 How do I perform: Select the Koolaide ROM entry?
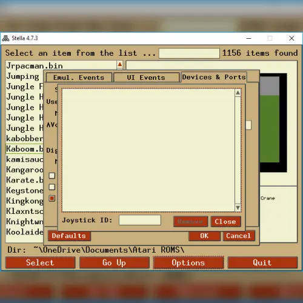(x=25, y=232)
